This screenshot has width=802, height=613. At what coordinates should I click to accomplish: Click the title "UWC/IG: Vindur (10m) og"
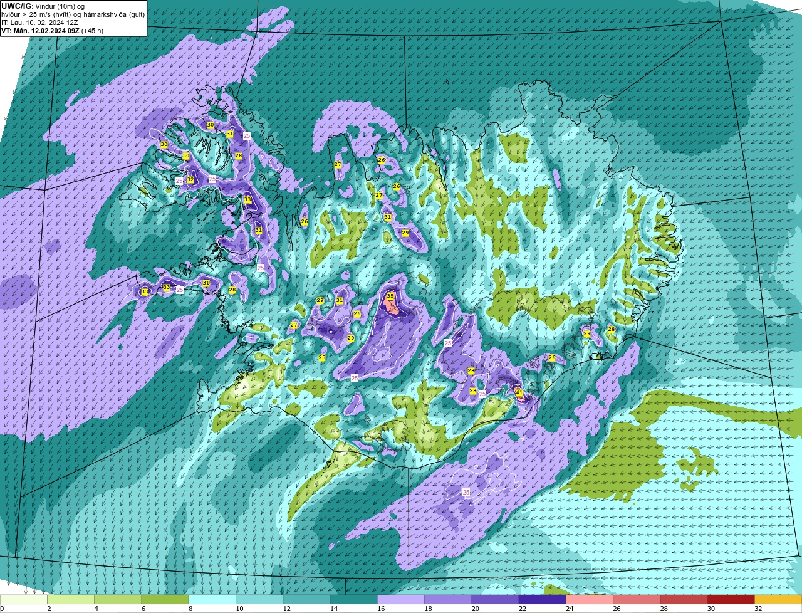pyautogui.click(x=43, y=6)
